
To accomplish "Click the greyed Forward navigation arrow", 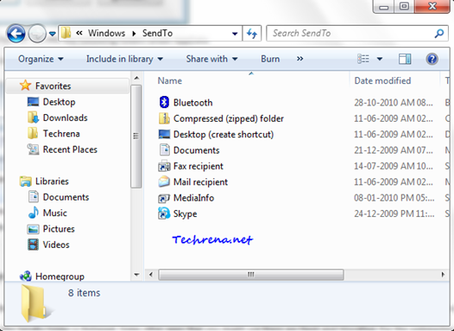I will tap(37, 34).
